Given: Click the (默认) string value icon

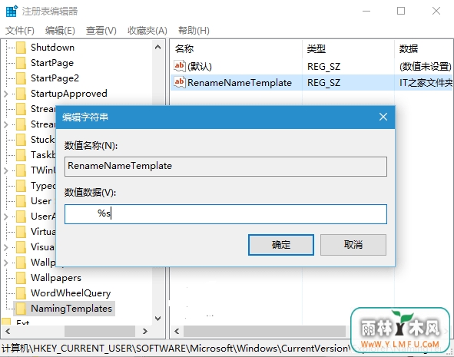Looking at the screenshot, I should (x=180, y=66).
